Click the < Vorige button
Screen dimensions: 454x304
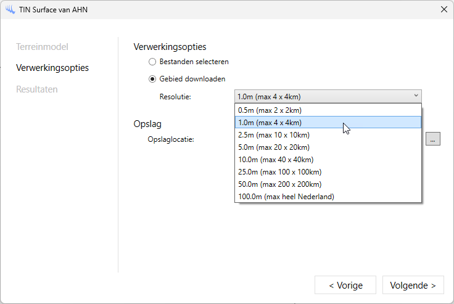tap(345, 285)
